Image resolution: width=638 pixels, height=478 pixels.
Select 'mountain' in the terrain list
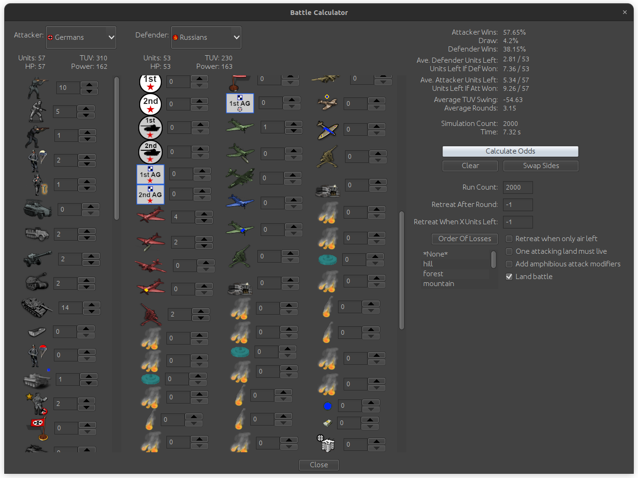pyautogui.click(x=439, y=284)
